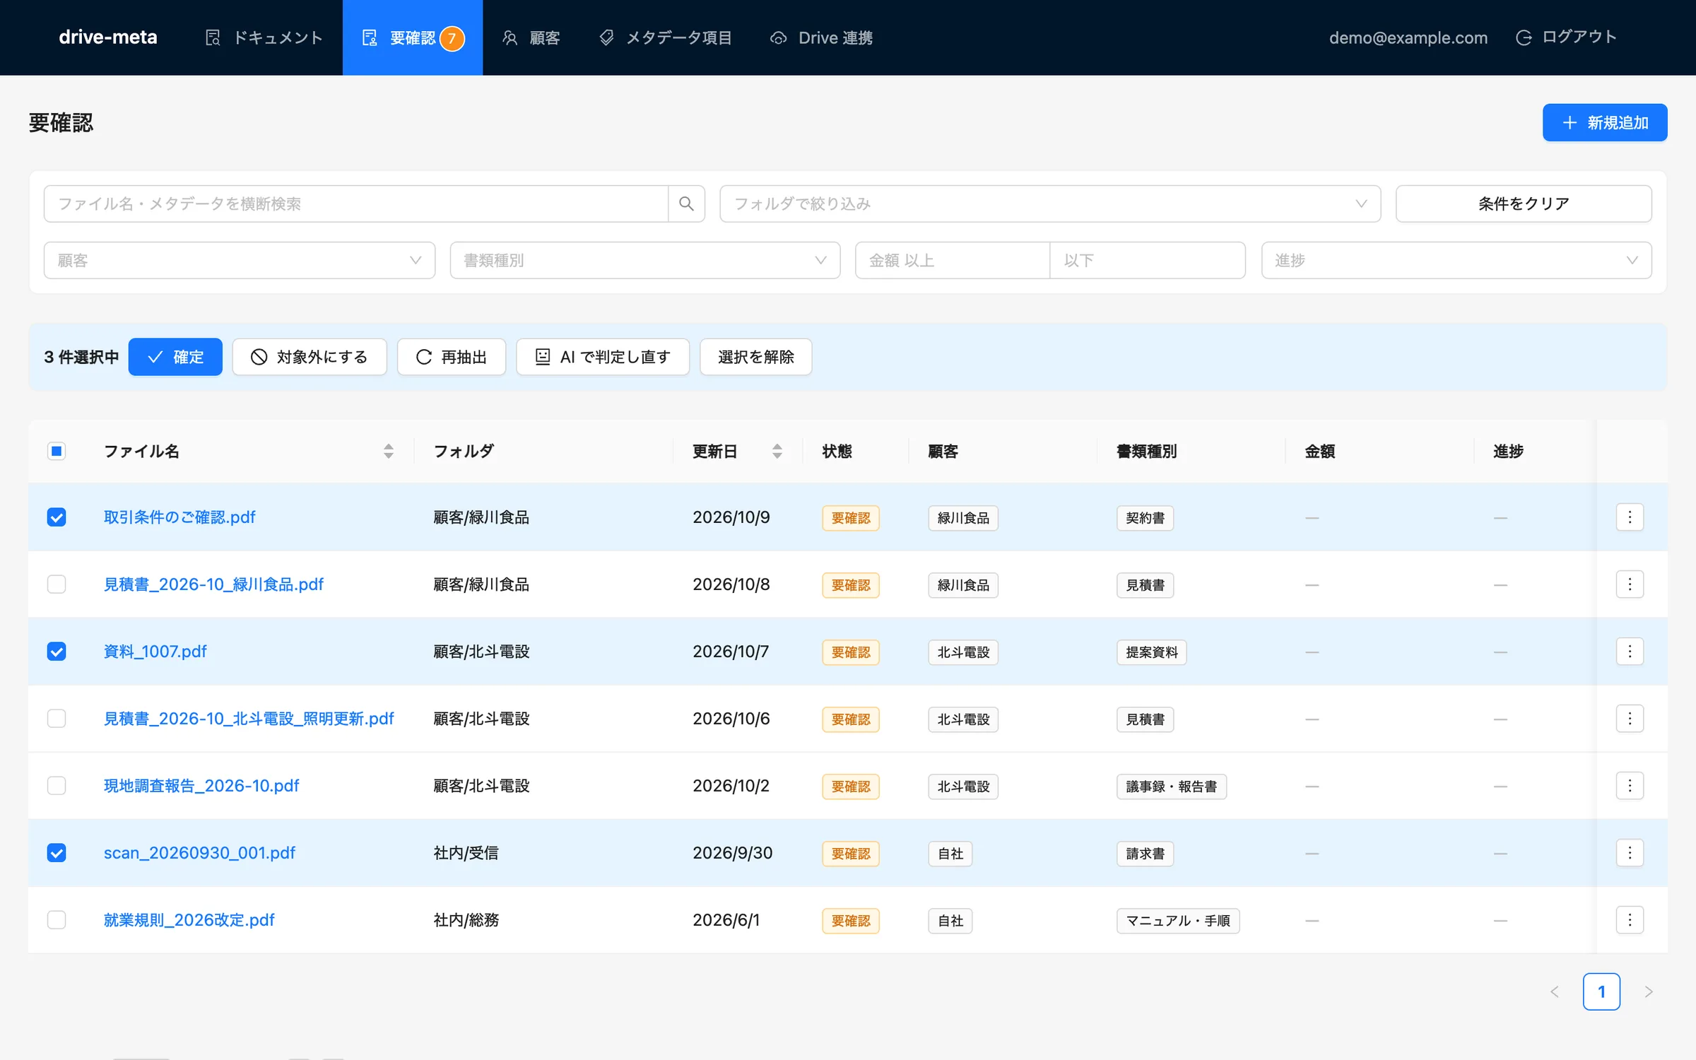Sort by 更新日 column sort arrows
This screenshot has height=1060, width=1696.
pyautogui.click(x=777, y=451)
